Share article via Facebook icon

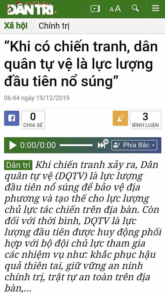(x=12, y=118)
